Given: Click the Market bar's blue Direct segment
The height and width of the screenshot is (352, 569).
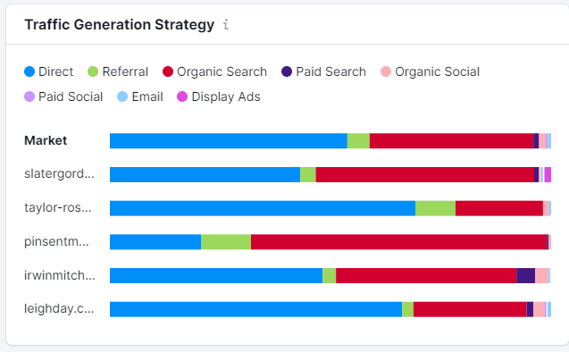Looking at the screenshot, I should click(x=229, y=141).
